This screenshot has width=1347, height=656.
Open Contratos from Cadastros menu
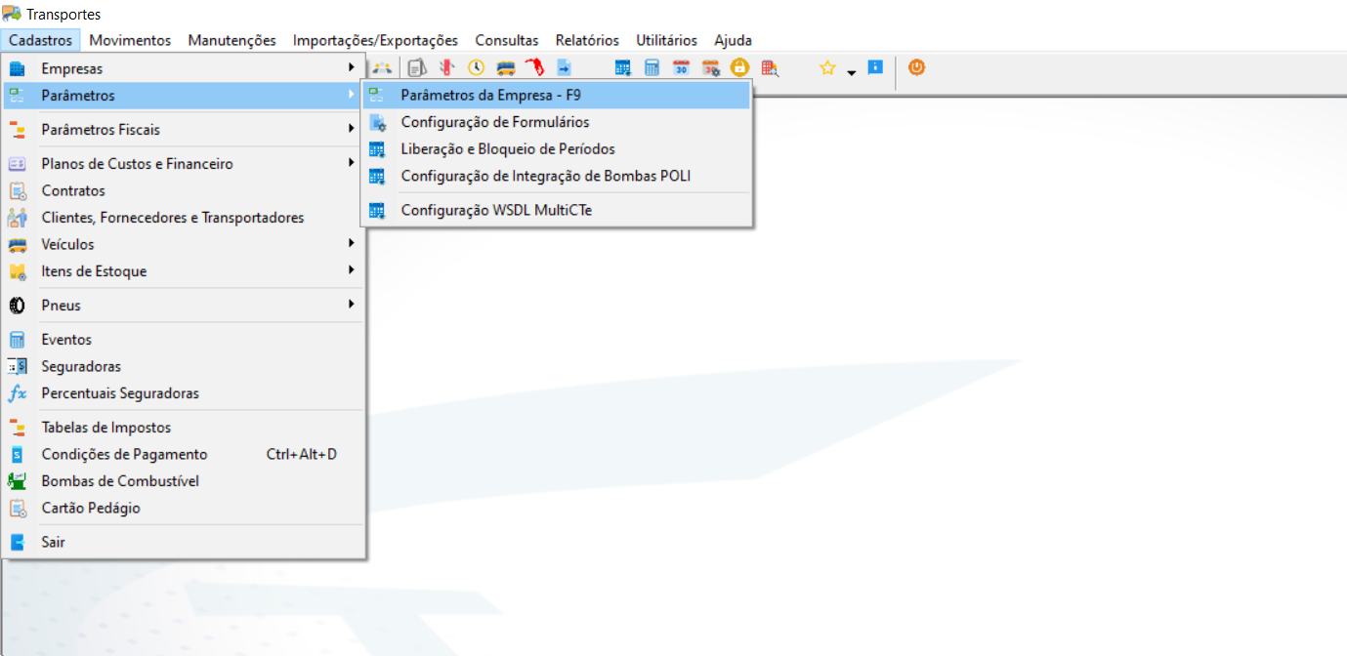(183, 190)
